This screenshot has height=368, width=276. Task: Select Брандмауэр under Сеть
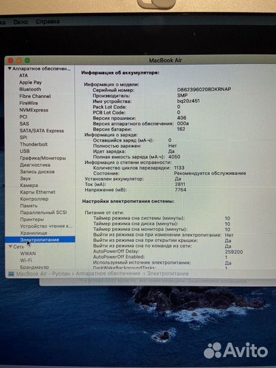[x=35, y=267]
